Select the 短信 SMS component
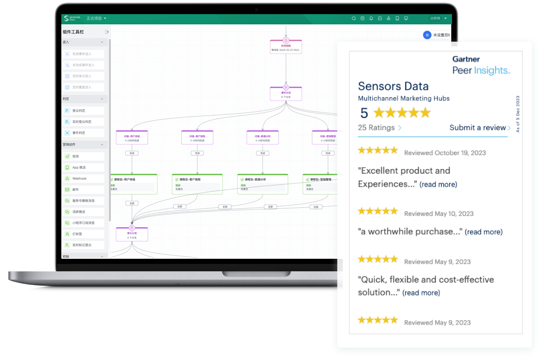540x357 pixels. [x=83, y=156]
